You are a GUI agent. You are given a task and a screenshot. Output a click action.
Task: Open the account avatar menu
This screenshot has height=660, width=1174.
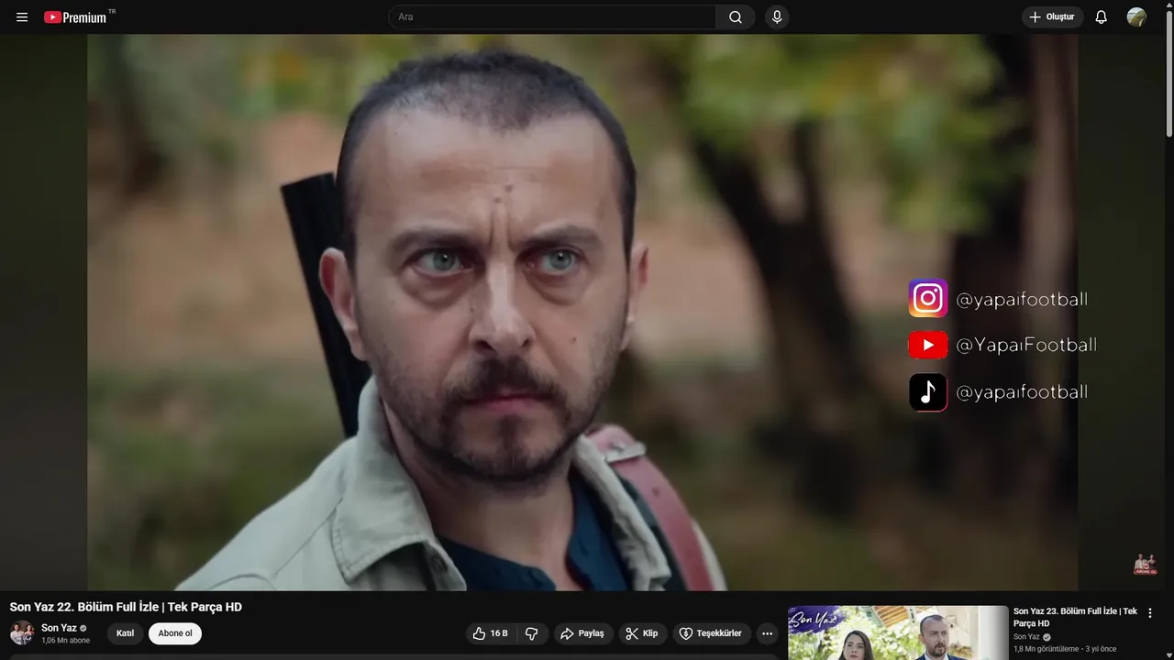click(1136, 17)
